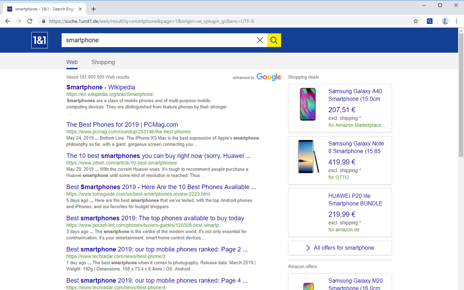Click the Samsung Galaxy Note 8 product image

[x=308, y=156]
